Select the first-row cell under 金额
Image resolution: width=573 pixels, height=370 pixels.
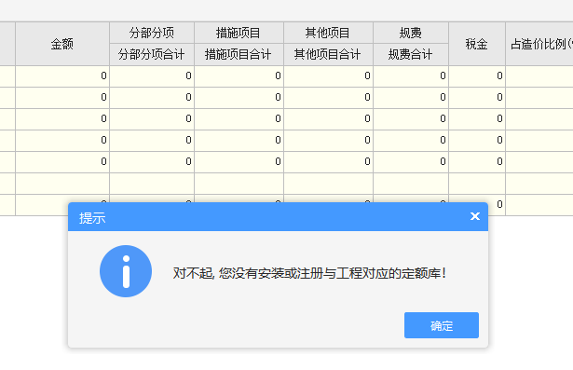point(62,76)
